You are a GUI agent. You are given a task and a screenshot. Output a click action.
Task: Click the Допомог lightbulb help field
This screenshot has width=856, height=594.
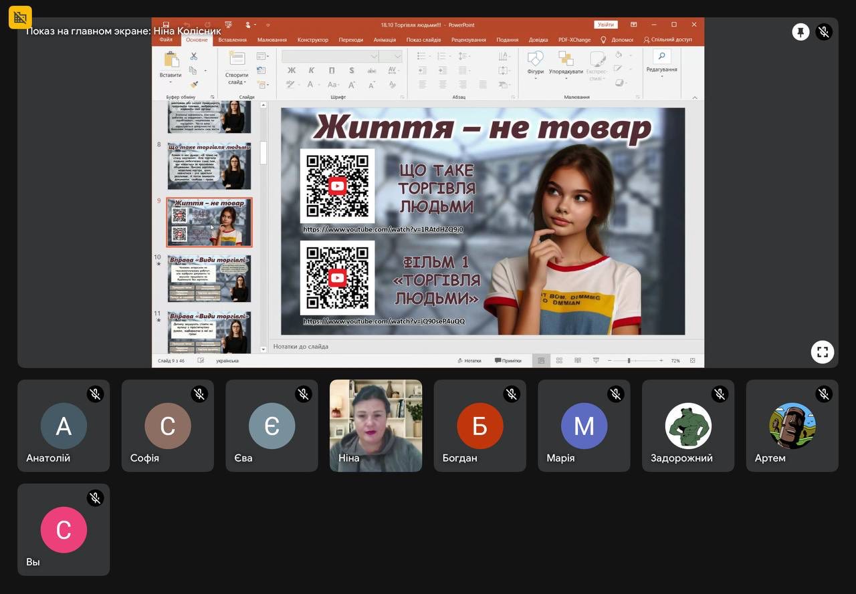pyautogui.click(x=617, y=39)
